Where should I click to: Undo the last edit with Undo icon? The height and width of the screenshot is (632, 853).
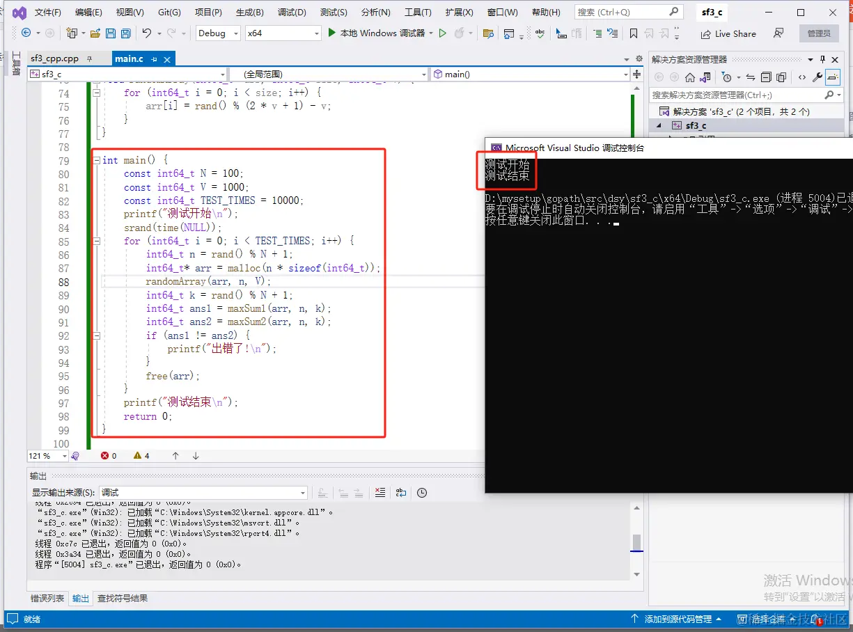[146, 33]
